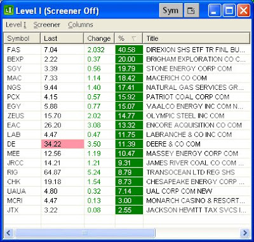Open the Level I menu
This screenshot has height=242, width=254.
(16, 25)
